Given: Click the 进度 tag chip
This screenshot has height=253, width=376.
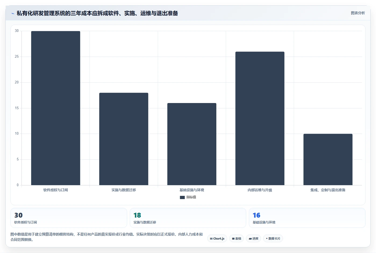Looking at the screenshot, I should [x=253, y=239].
